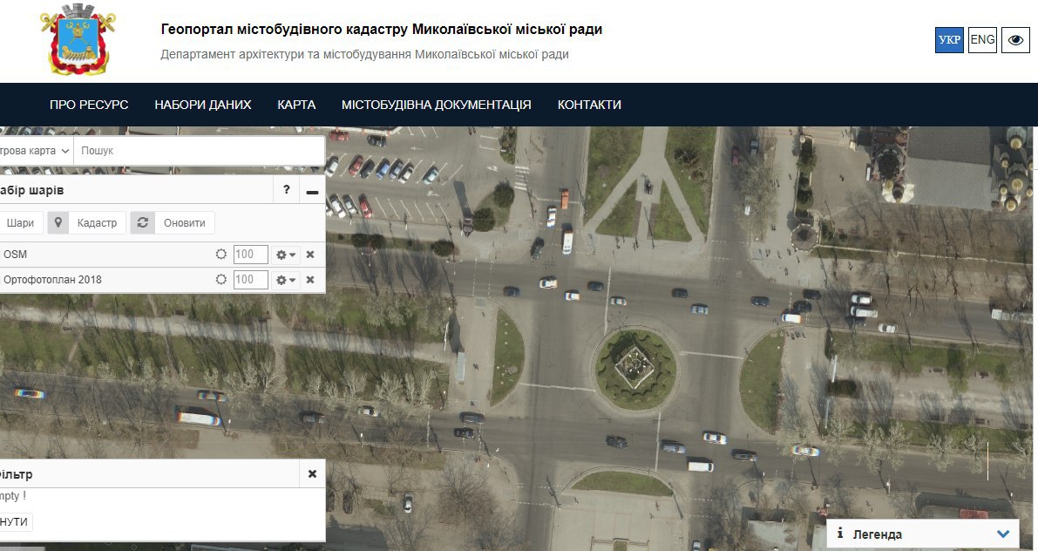Viewport: 1038px width, 551px height.
Task: Click the department subtitle text
Action: coord(365,54)
